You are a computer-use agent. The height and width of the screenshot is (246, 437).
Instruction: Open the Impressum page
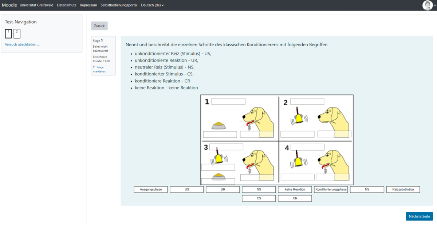pyautogui.click(x=88, y=5)
